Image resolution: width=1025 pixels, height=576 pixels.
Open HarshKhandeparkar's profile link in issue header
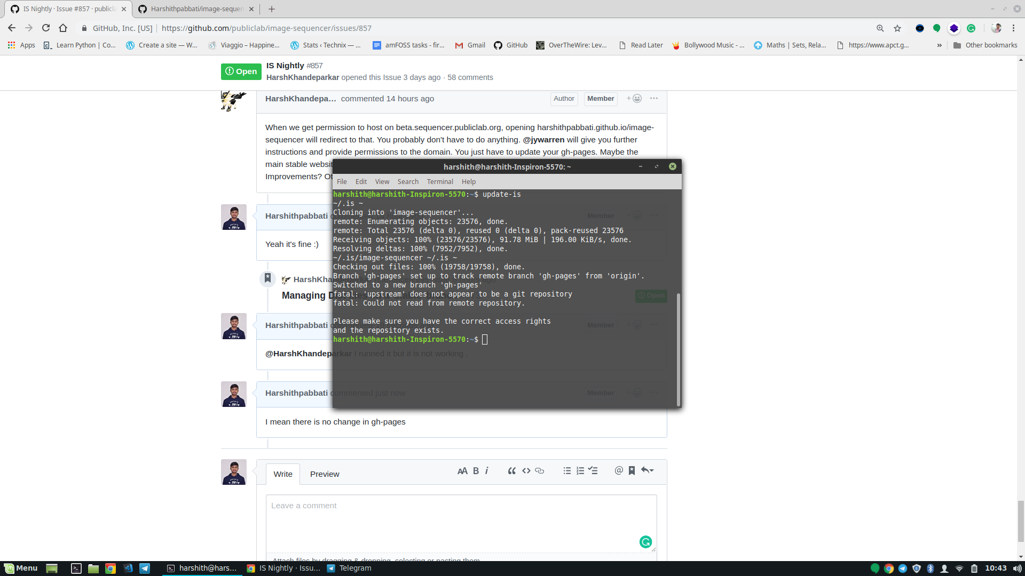coord(303,77)
